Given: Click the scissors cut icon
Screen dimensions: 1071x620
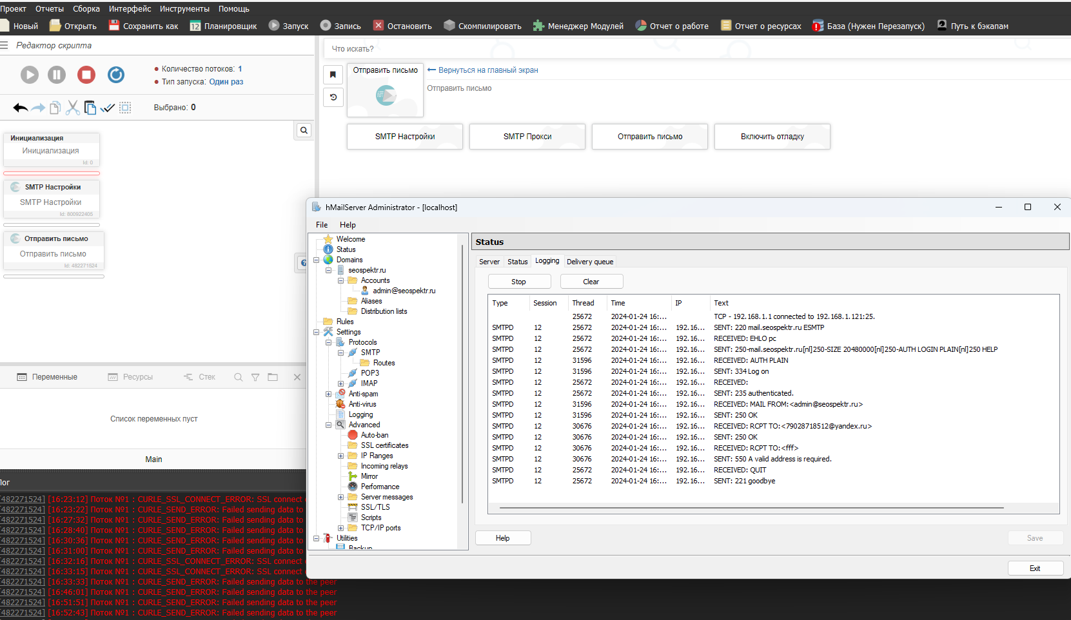Looking at the screenshot, I should click(x=73, y=108).
